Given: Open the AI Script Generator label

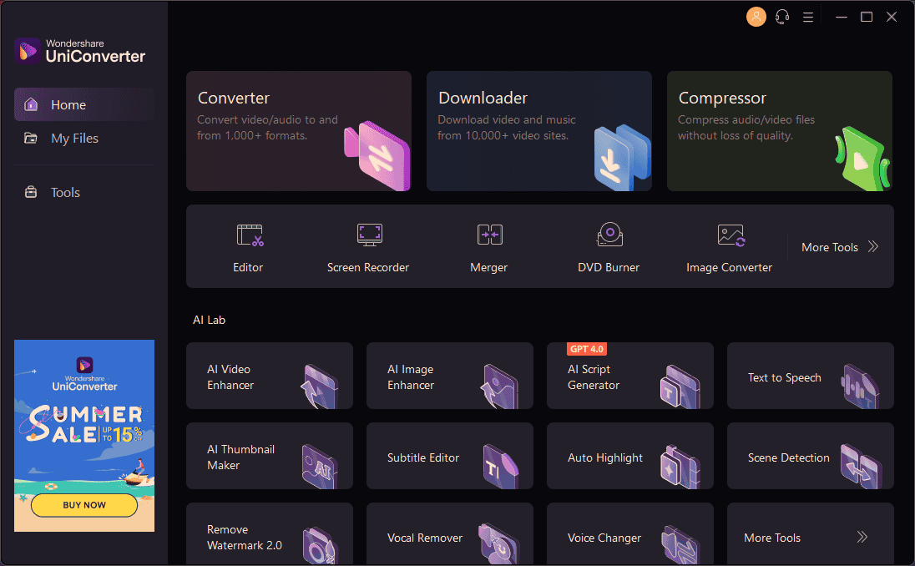Looking at the screenshot, I should [x=593, y=377].
